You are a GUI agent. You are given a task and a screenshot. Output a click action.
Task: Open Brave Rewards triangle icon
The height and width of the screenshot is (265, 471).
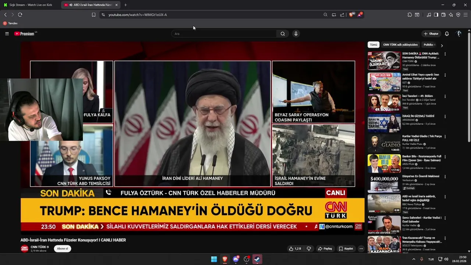360,15
